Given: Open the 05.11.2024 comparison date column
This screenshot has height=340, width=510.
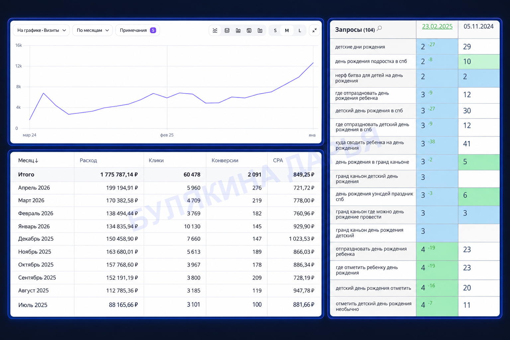Looking at the screenshot, I should pyautogui.click(x=478, y=27).
